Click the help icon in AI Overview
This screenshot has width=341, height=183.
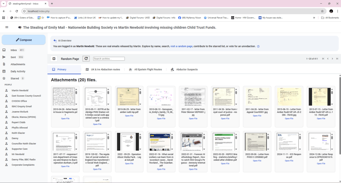(258, 46)
